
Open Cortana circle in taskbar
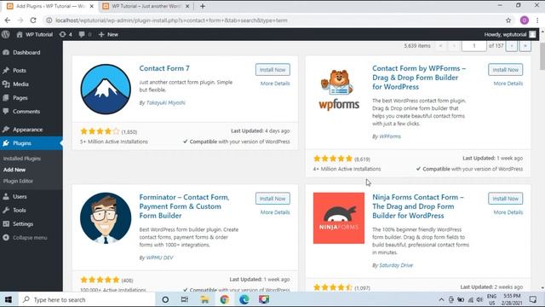(165, 299)
